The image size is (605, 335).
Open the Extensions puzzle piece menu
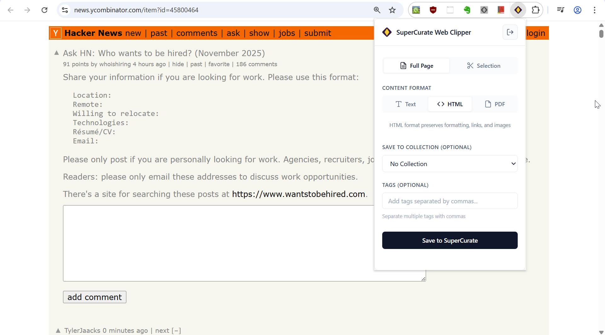[x=535, y=10]
